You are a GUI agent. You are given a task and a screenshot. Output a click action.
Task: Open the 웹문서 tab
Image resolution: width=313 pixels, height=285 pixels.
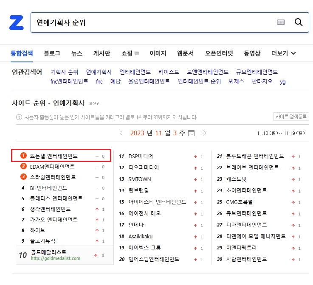pyautogui.click(x=185, y=53)
